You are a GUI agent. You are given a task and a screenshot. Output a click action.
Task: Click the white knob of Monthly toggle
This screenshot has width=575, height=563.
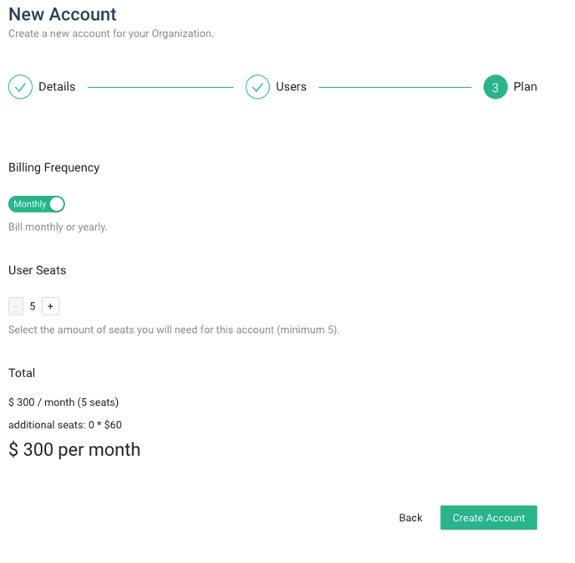pos(57,204)
